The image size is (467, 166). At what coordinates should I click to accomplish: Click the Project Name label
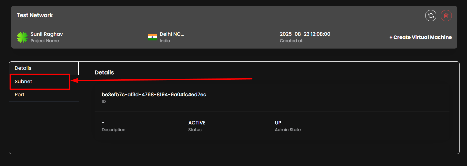tap(45, 41)
